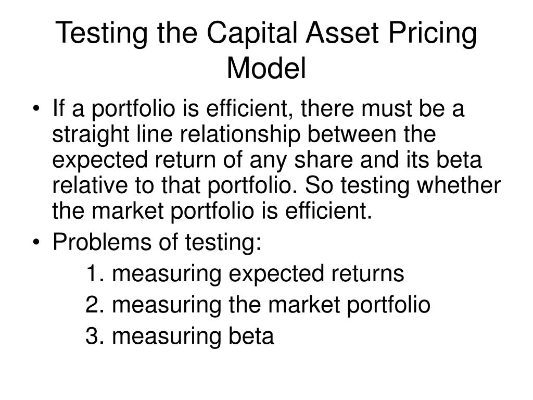Viewport: 533px width, 400px height.
Task: Click item '1. measuring expected returns'
Action: pos(245,273)
